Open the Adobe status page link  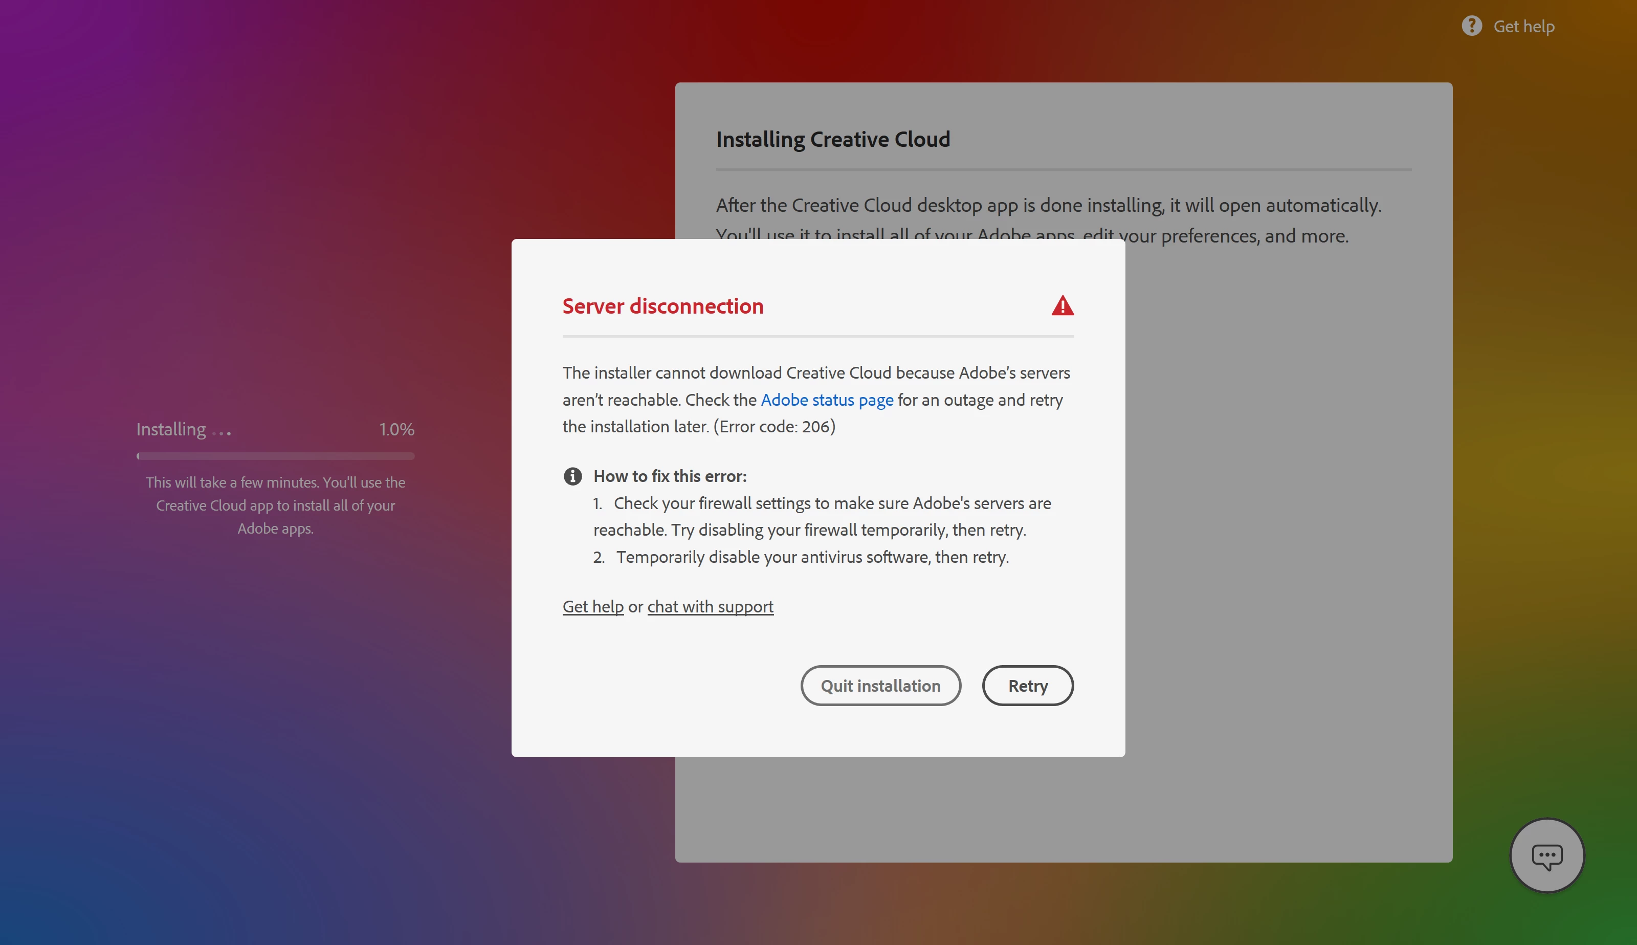[827, 400]
